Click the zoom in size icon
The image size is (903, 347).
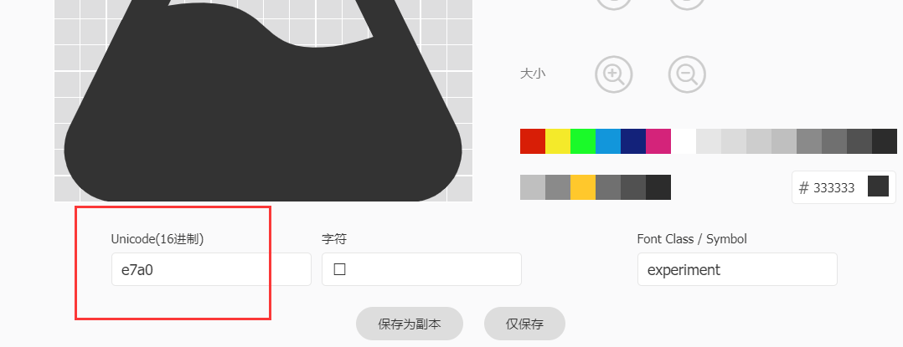(x=613, y=74)
